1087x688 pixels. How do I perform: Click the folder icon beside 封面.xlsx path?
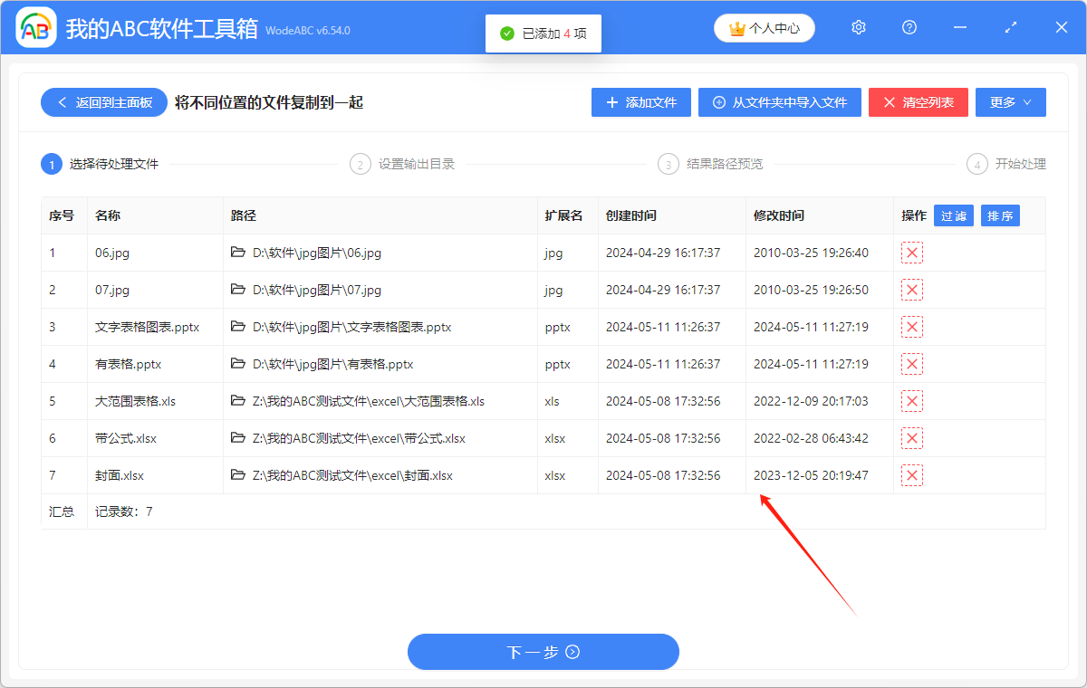237,474
